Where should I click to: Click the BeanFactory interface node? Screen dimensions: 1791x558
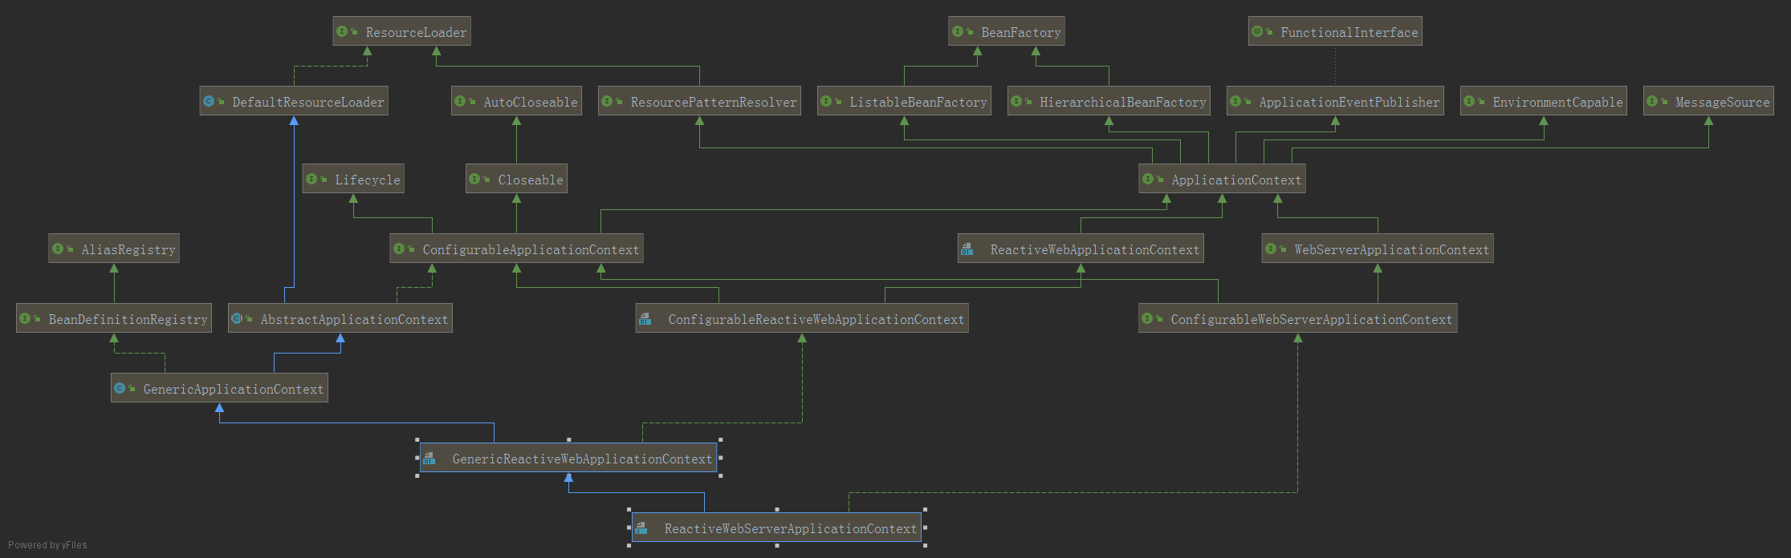click(1007, 31)
